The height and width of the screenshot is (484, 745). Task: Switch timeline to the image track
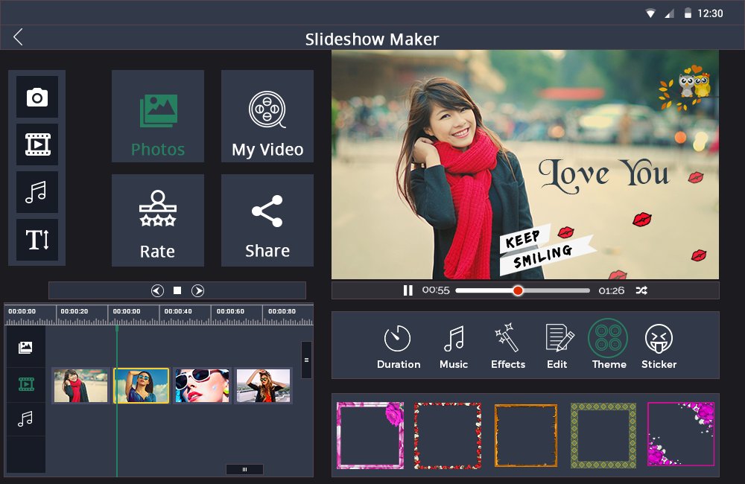click(25, 347)
